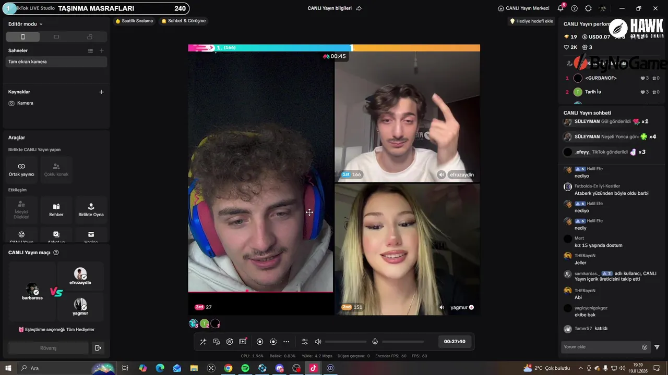The image size is (668, 375).
Task: Open TikTok LIVE Studio taskbar icon
Action: (x=313, y=368)
